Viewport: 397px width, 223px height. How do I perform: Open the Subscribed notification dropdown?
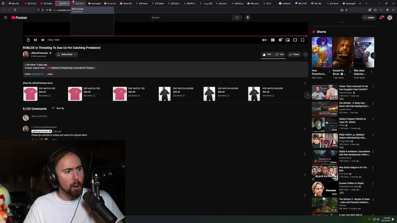coord(66,55)
